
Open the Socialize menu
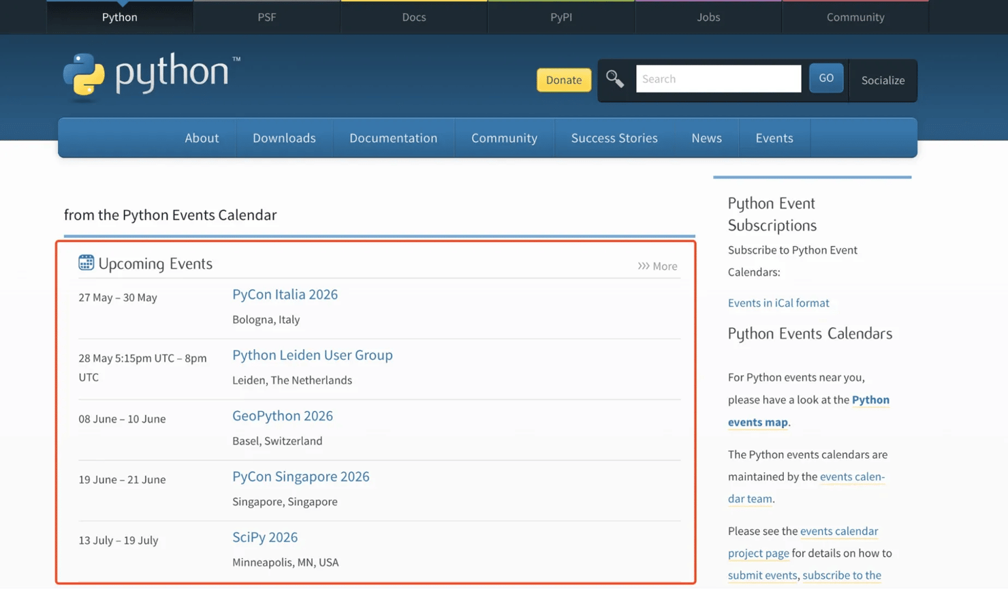pos(883,80)
